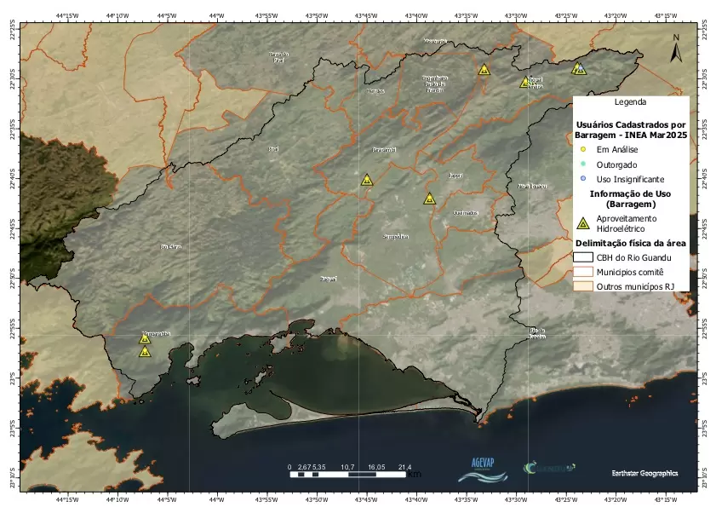Click the upper Mangaratiba hydroelectric marker

(145, 338)
